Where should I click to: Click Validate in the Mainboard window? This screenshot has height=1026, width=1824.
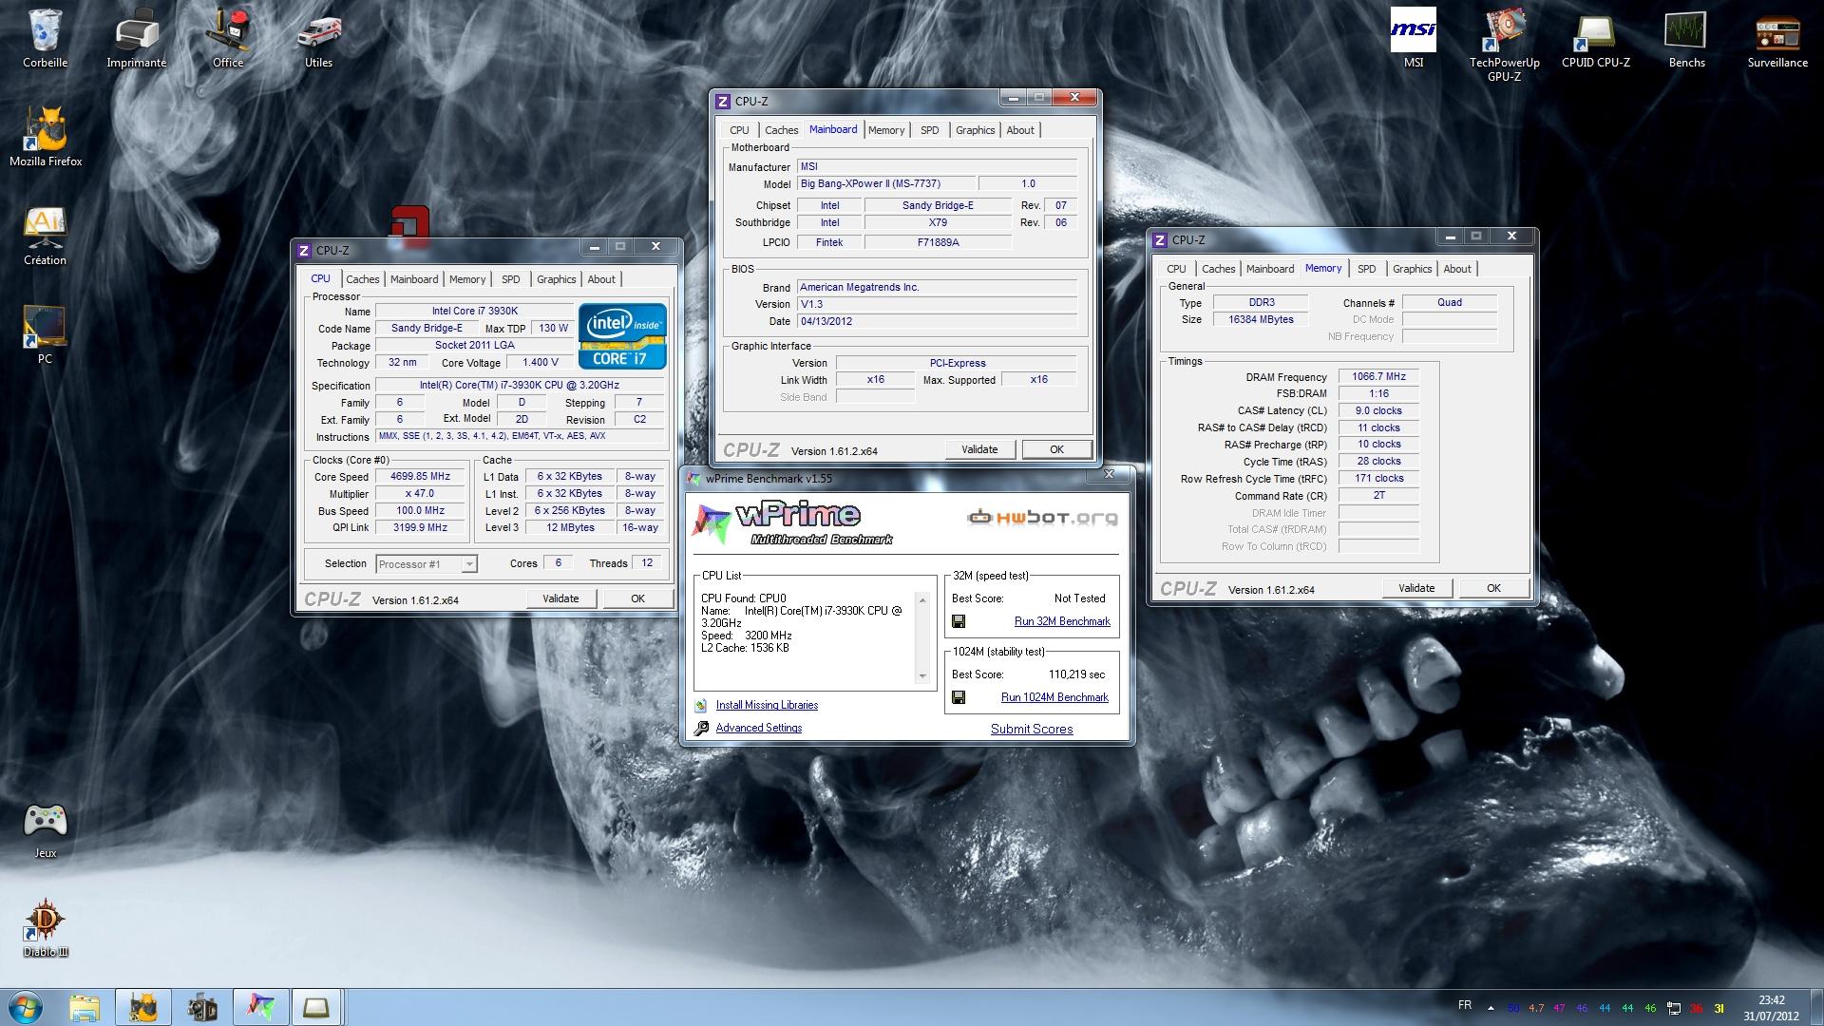click(979, 449)
